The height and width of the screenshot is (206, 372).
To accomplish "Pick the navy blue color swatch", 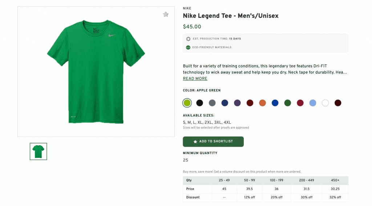I will [x=225, y=103].
